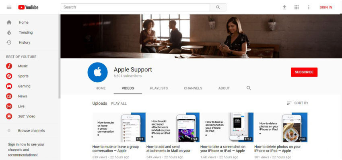The image size is (342, 160).
Task: Open the PLAYLISTS tab
Action: click(x=159, y=88)
